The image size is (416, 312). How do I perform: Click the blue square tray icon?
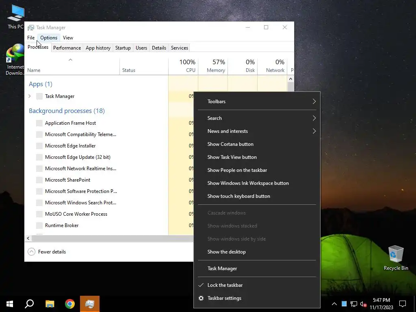click(344, 304)
